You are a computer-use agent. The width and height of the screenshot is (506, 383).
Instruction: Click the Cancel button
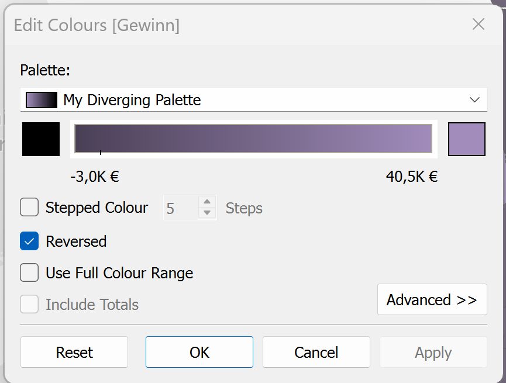316,352
